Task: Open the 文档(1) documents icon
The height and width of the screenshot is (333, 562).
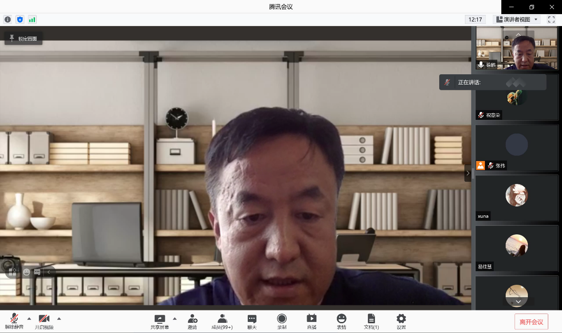Action: click(x=371, y=322)
